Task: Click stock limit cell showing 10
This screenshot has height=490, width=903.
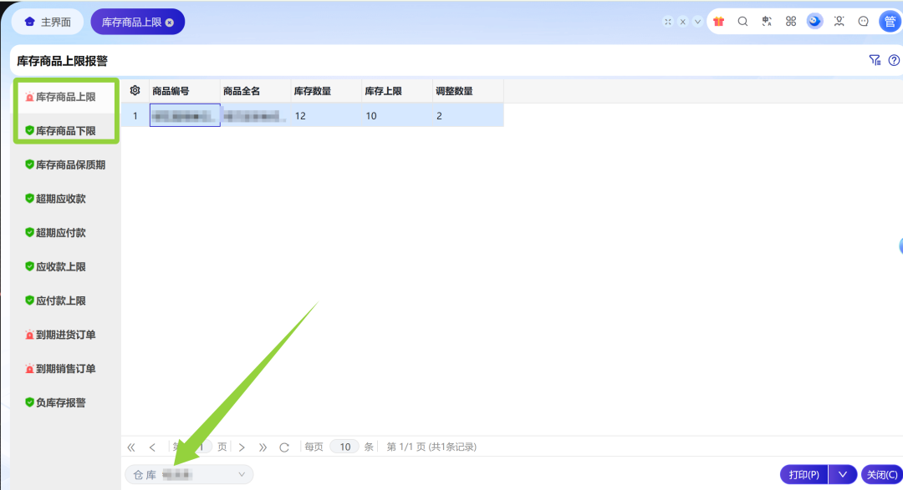Action: click(397, 115)
